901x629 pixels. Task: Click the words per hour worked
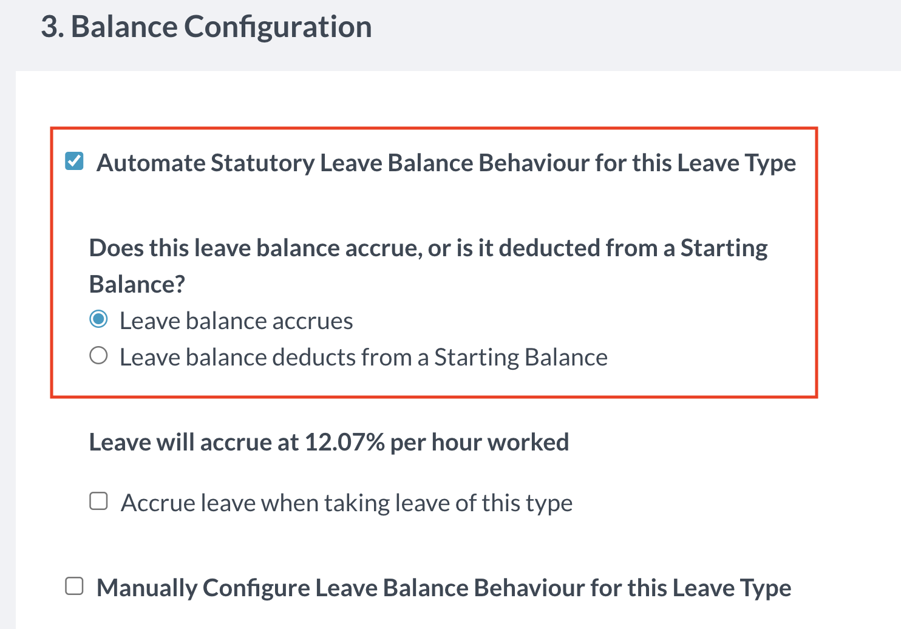[x=479, y=443]
